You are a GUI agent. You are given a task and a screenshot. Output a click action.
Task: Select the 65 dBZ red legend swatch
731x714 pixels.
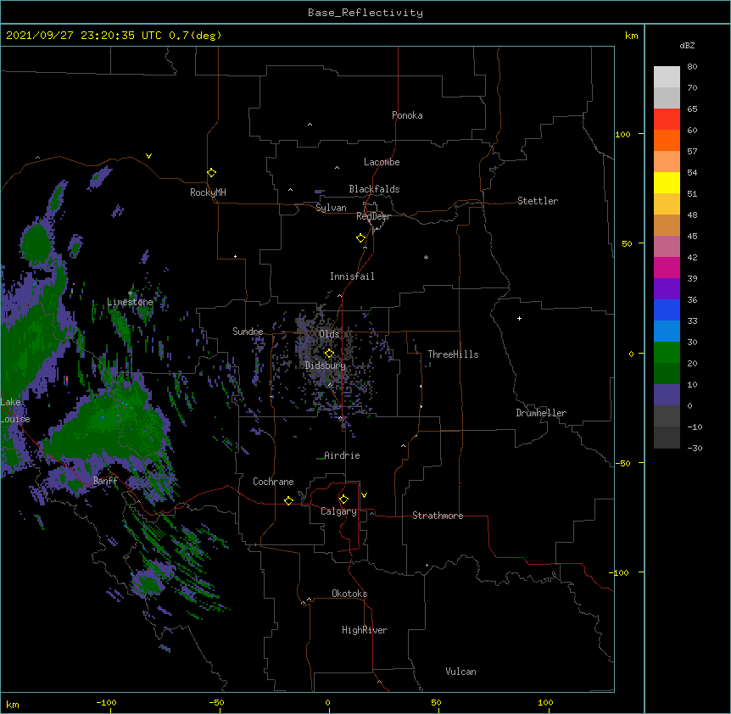[667, 119]
